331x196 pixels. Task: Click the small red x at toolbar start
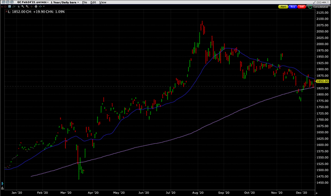pyautogui.click(x=2, y=7)
